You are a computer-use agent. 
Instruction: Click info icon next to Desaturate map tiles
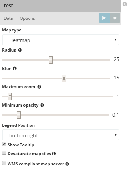pyautogui.click(x=54, y=154)
